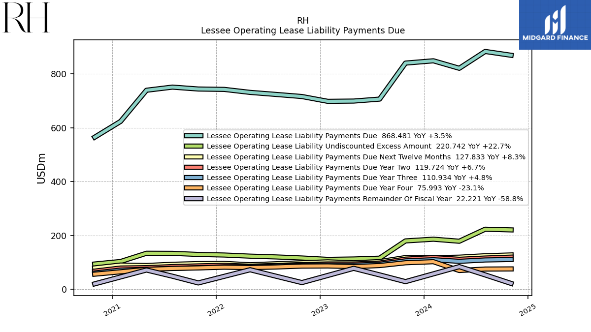
Task: Click the yellow Next Twelve Months swatch
Action: pyautogui.click(x=194, y=157)
